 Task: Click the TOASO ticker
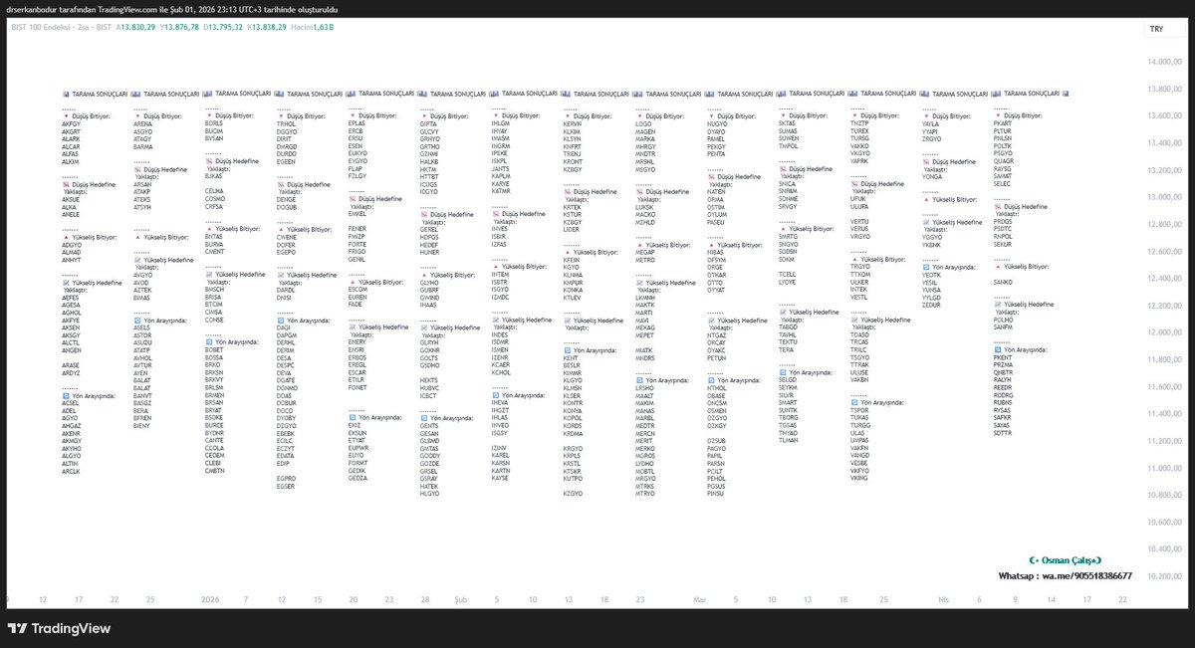[860, 334]
